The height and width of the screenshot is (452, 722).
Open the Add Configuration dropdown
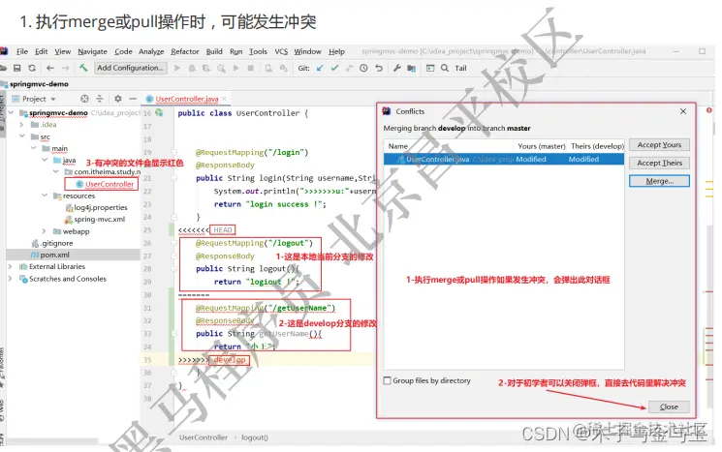click(130, 68)
